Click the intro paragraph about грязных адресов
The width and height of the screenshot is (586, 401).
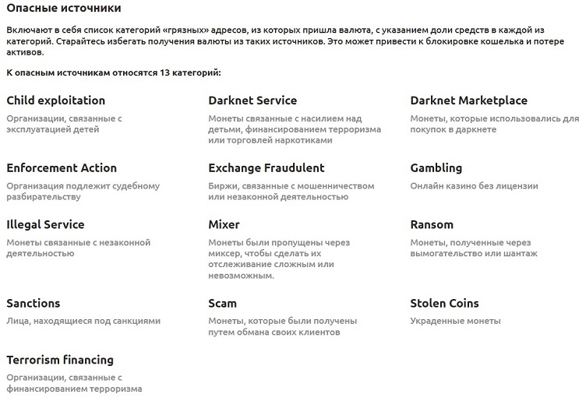tap(285, 41)
